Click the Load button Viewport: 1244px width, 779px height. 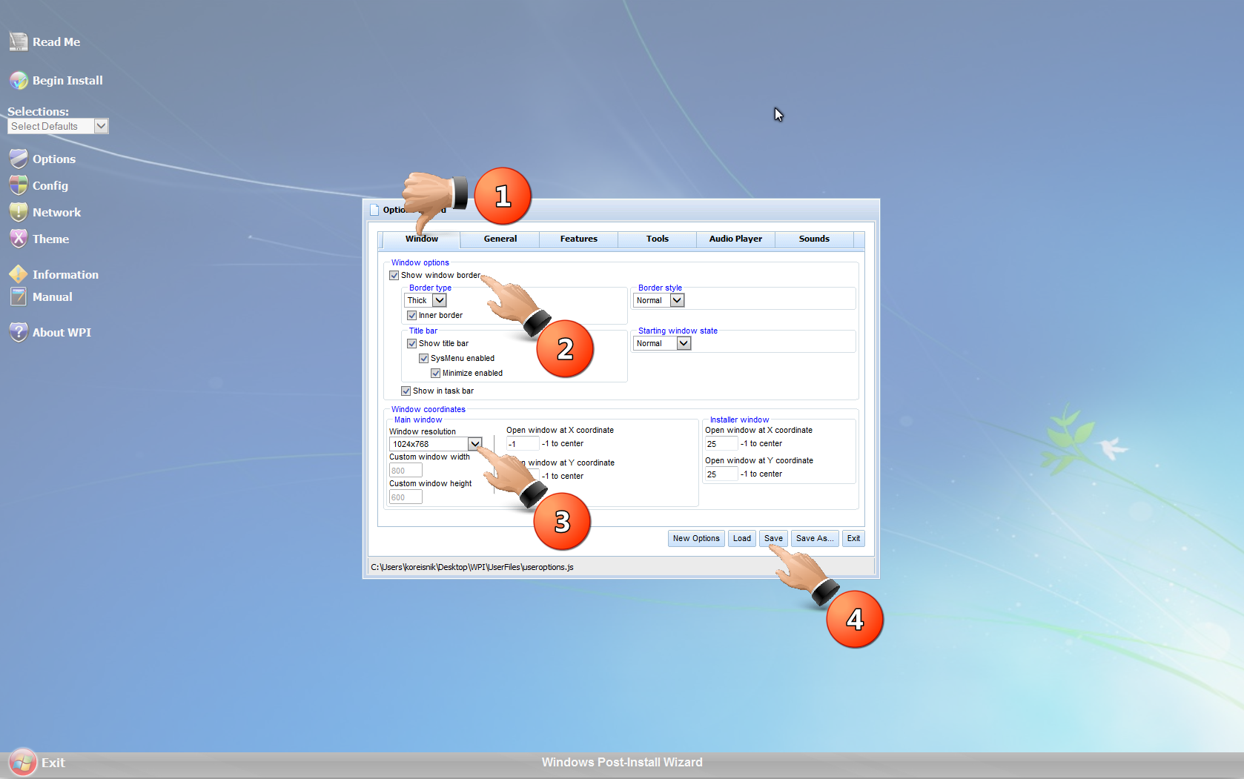[742, 539]
